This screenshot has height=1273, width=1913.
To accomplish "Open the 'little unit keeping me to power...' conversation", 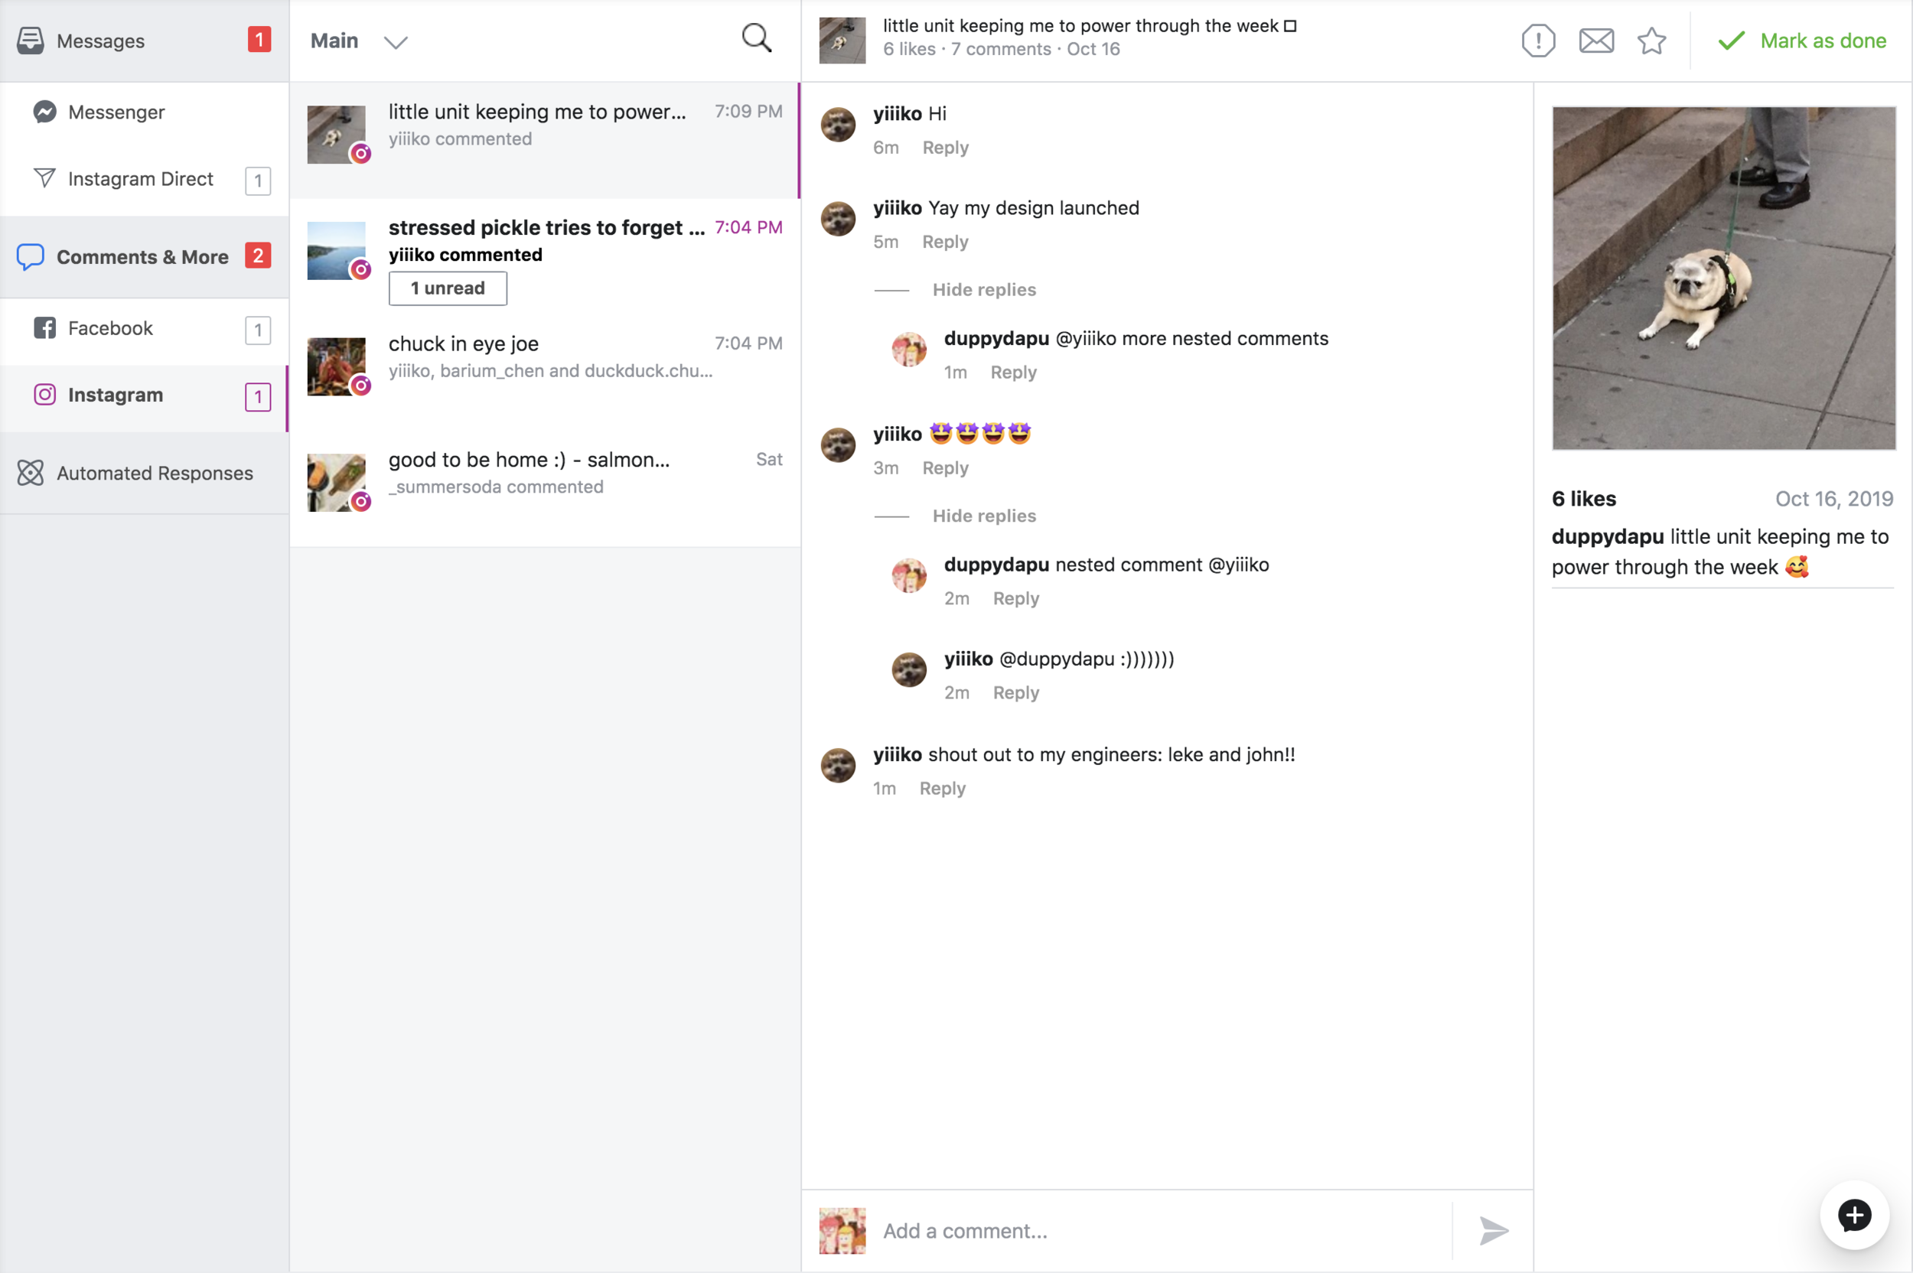I will [545, 140].
